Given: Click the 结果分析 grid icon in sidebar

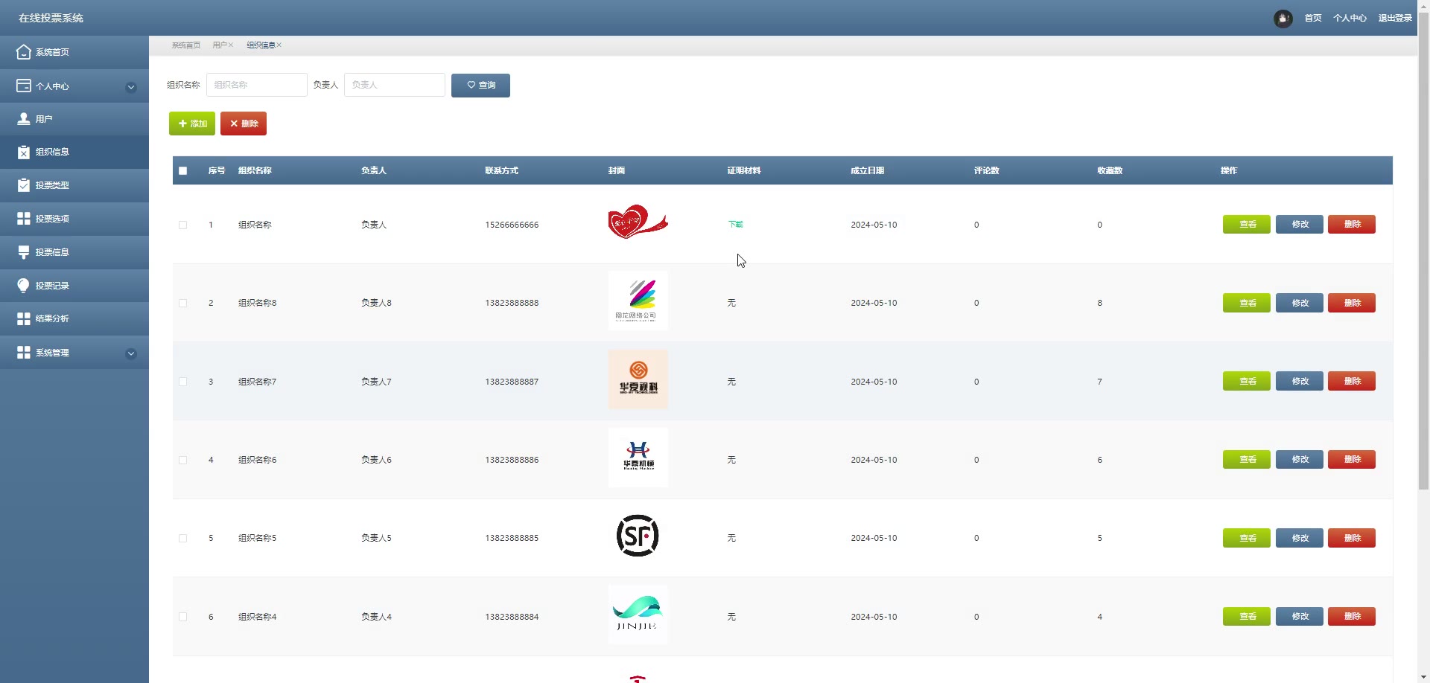Looking at the screenshot, I should tap(24, 318).
